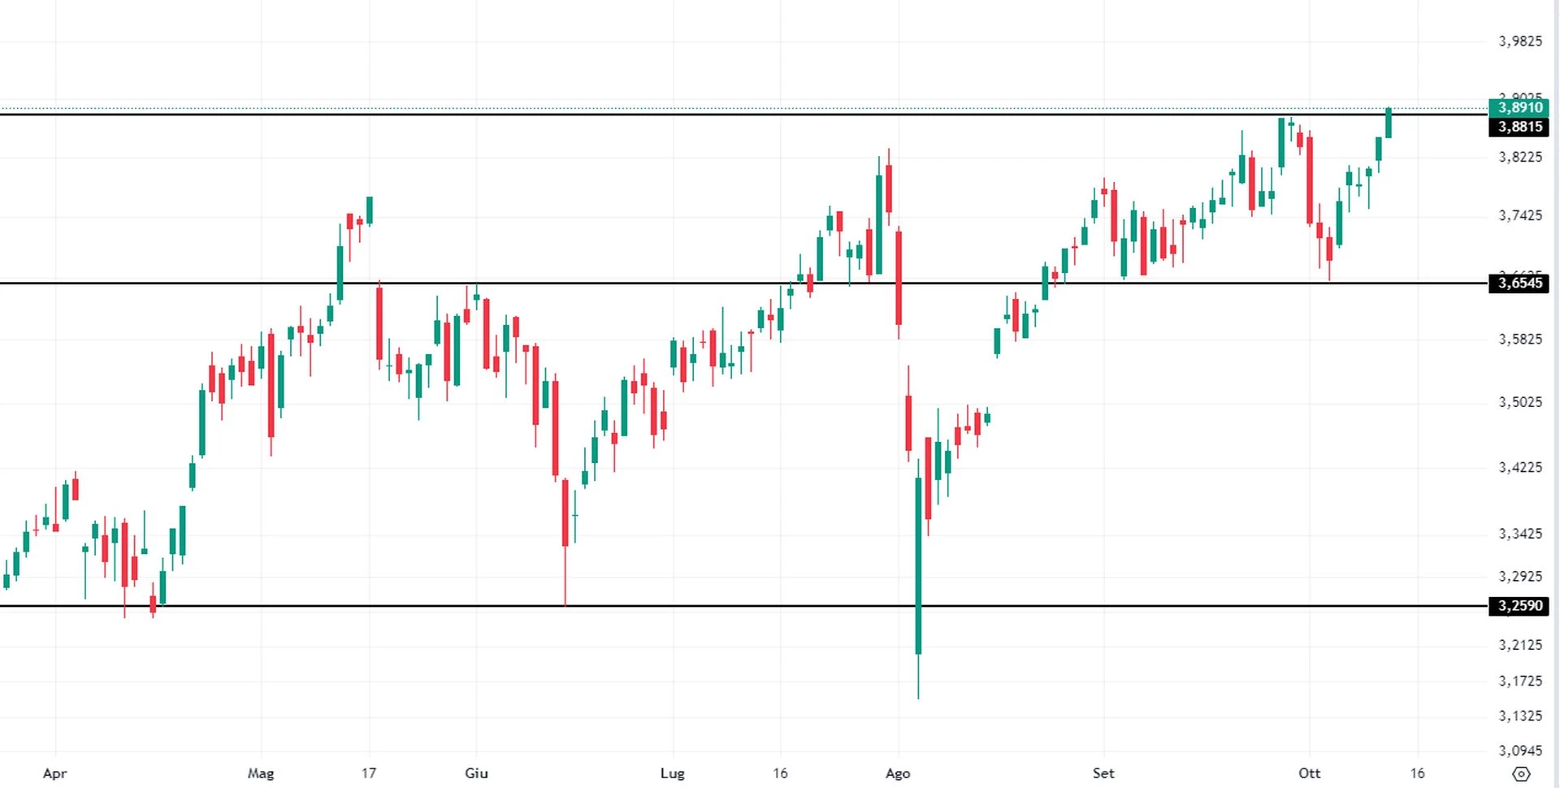Click the 3,9825 price scale value
The image size is (1560, 788).
1520,41
